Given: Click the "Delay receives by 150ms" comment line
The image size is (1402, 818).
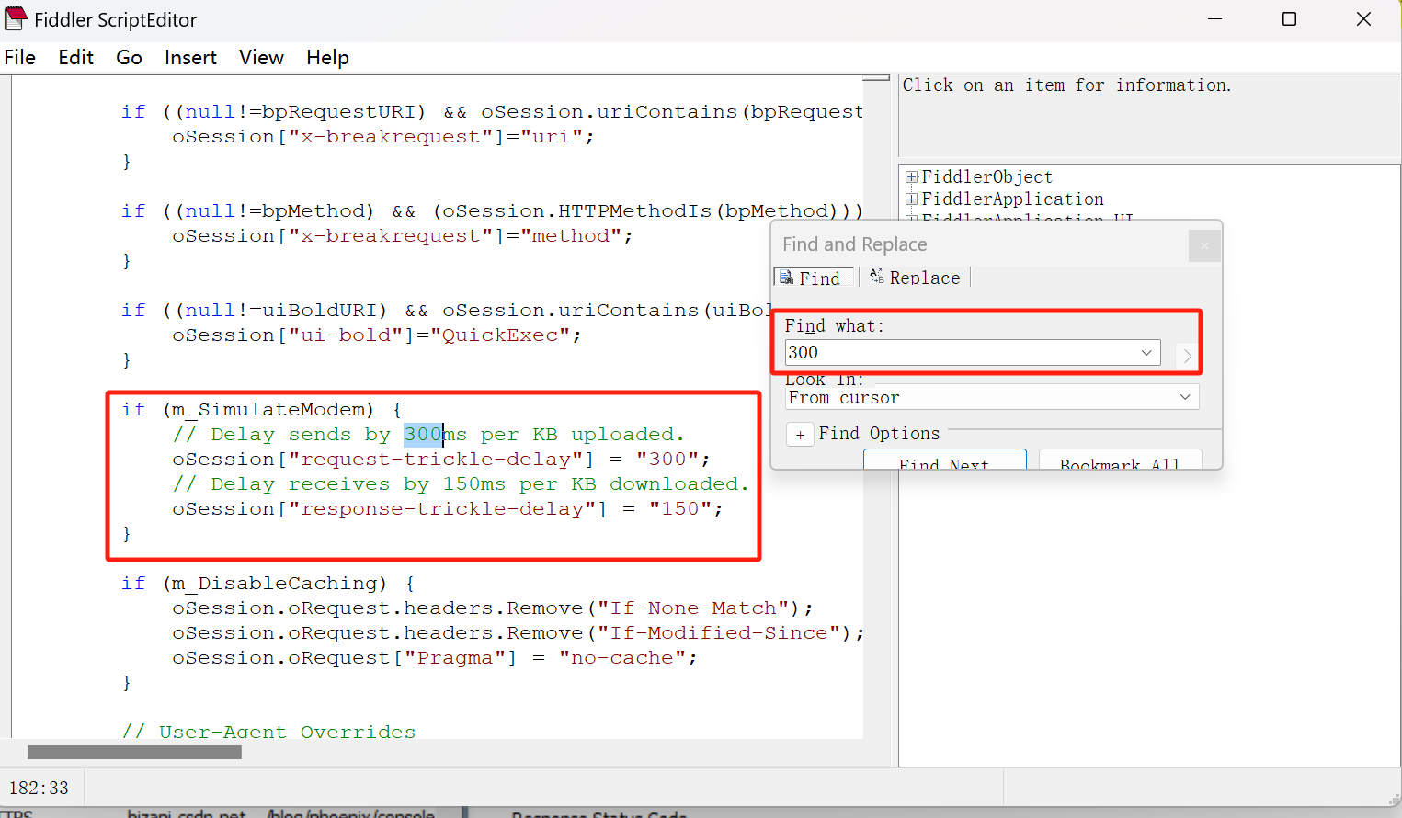Looking at the screenshot, I should 461,483.
